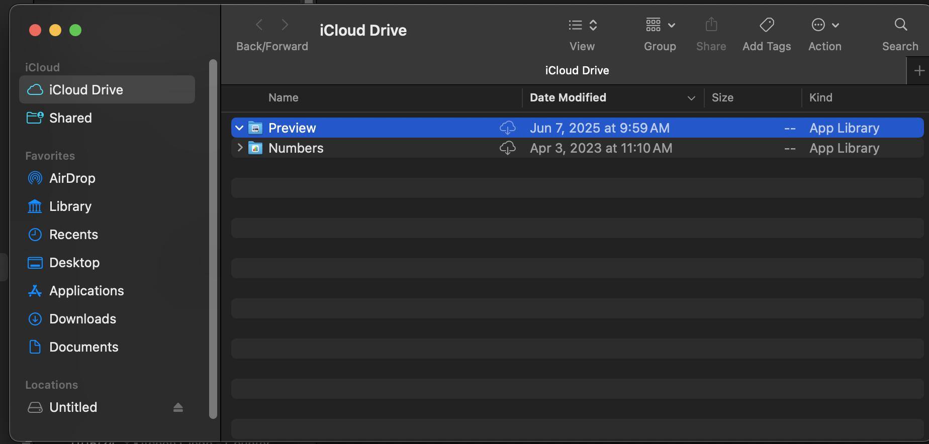Open the Add Tags tool
This screenshot has width=929, height=444.
(766, 25)
